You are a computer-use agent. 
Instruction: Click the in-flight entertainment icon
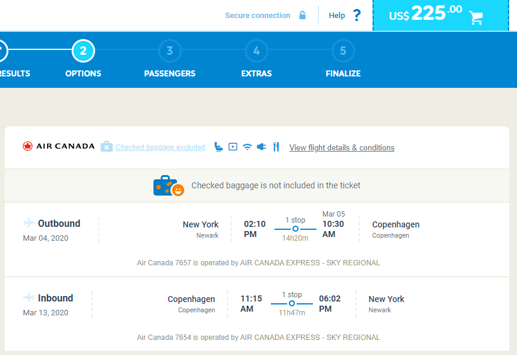[232, 146]
